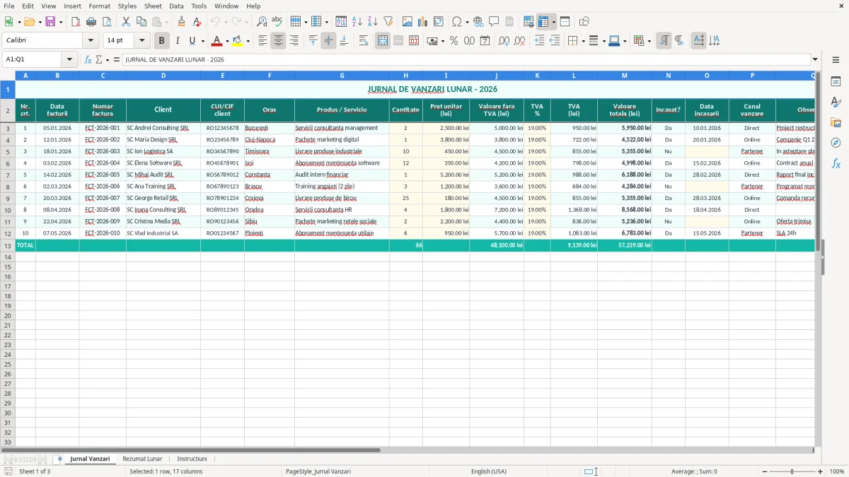Open the Sheet menu

click(153, 6)
